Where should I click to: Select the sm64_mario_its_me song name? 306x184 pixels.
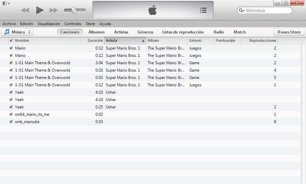(x=32, y=114)
